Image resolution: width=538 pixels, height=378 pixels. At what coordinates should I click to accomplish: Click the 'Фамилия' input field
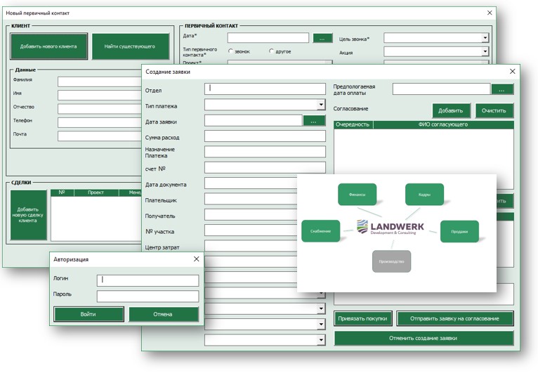[x=100, y=82]
